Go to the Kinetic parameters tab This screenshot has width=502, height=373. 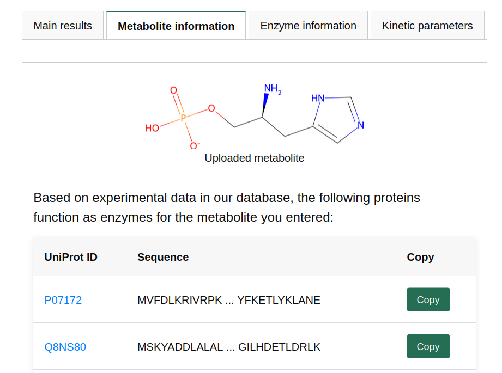[x=427, y=26]
